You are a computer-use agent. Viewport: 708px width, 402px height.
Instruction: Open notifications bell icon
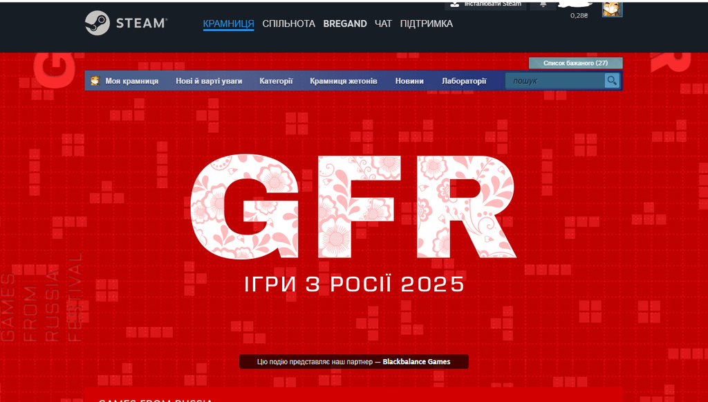pos(543,4)
